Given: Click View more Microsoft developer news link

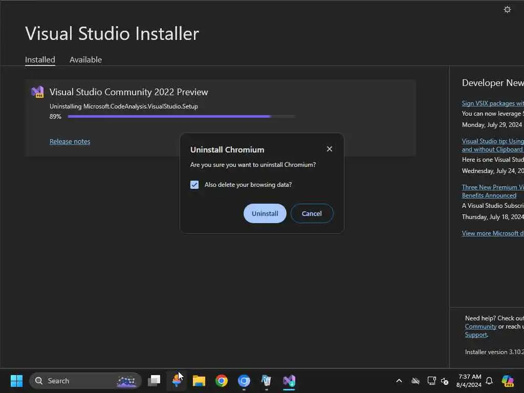Looking at the screenshot, I should [493, 233].
